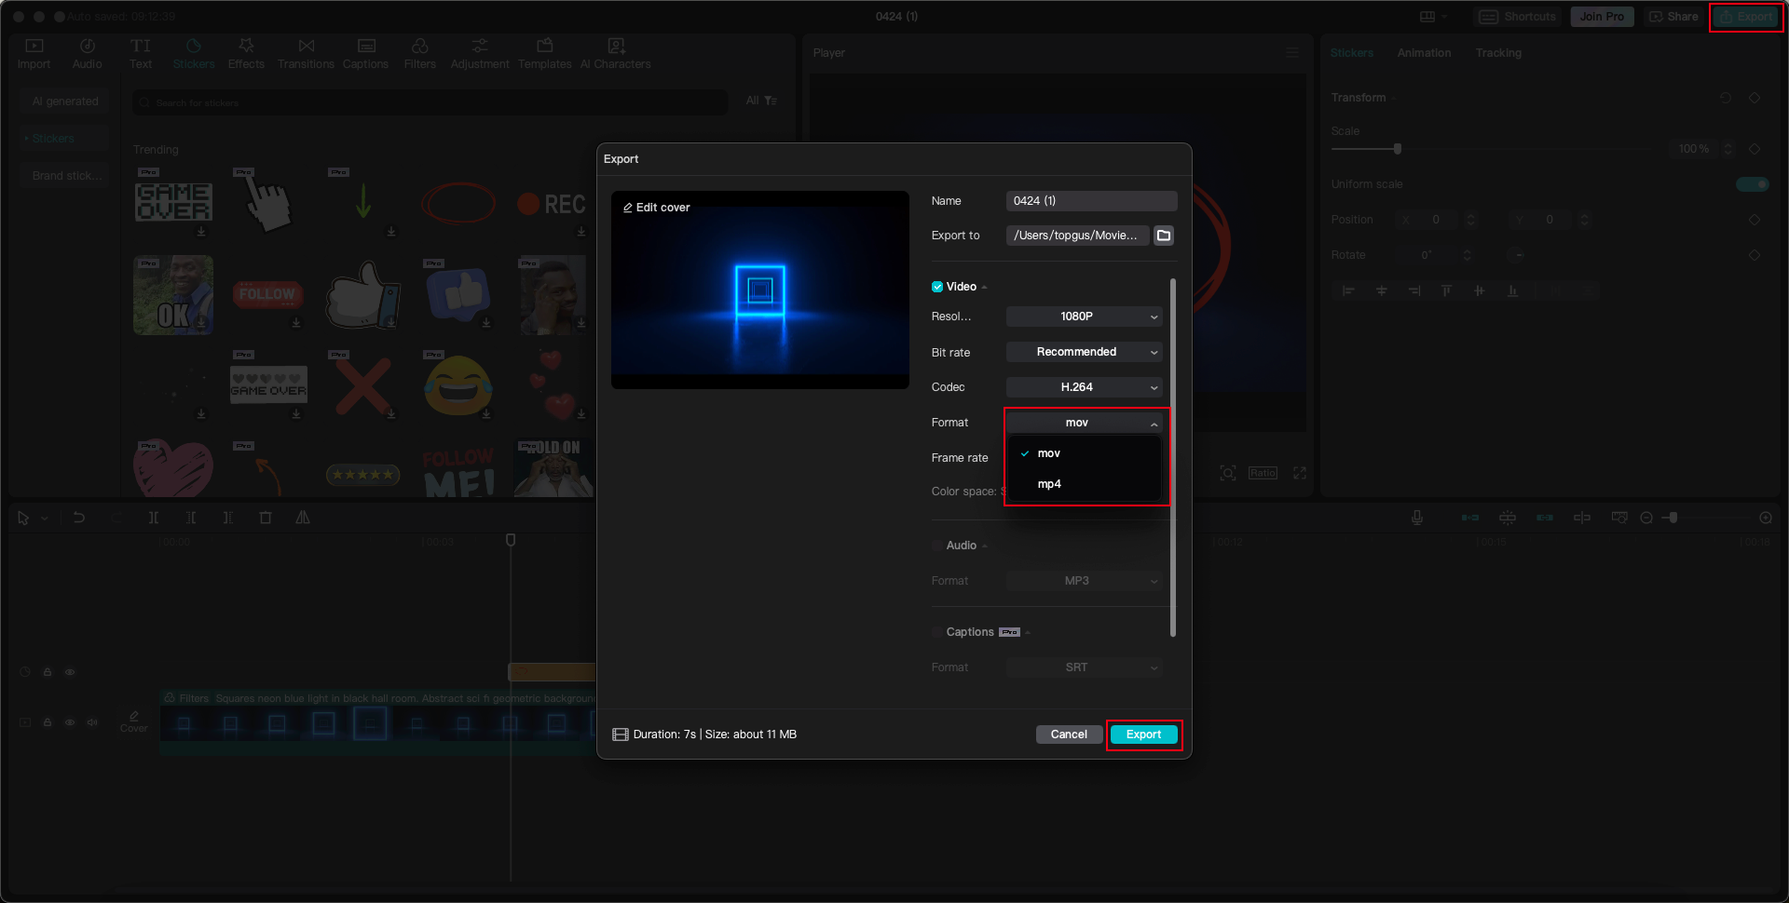This screenshot has height=903, width=1789.
Task: Open the Shortcuts button in title bar
Action: tap(1518, 17)
